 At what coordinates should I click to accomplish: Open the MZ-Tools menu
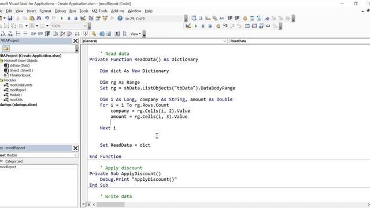pyautogui.click(x=99, y=11)
